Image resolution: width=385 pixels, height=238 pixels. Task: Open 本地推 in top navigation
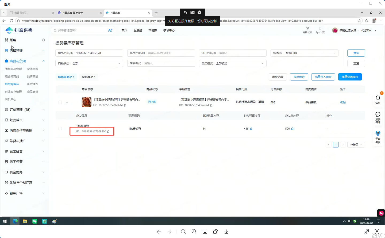point(153,30)
